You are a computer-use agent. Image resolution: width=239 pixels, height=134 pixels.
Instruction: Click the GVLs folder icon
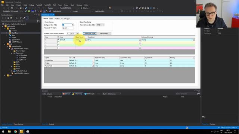[x=15, y=64]
